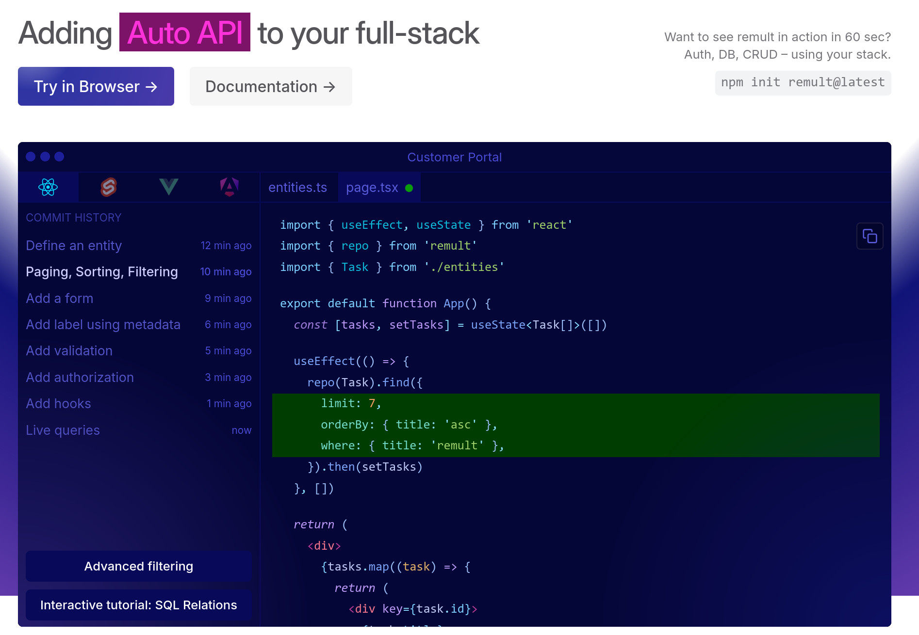The width and height of the screenshot is (919, 635).
Task: Click the Advanced filtering button
Action: pyautogui.click(x=139, y=566)
